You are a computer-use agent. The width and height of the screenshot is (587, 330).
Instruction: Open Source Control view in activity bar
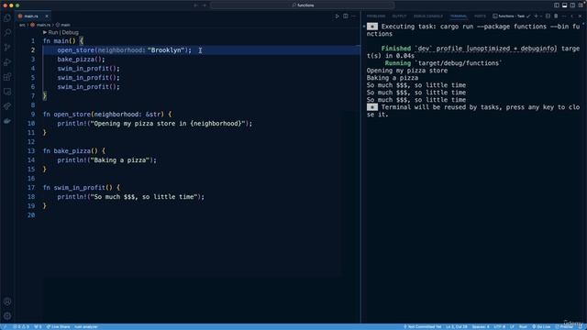7,48
